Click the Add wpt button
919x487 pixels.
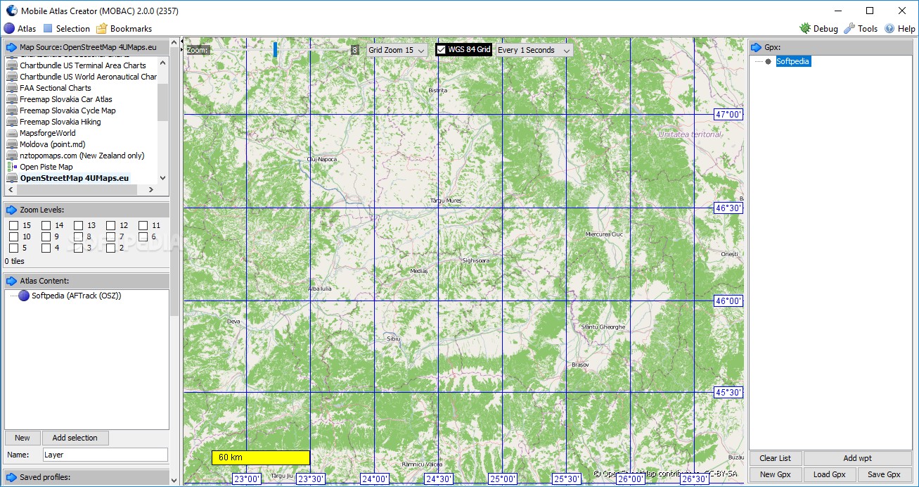(x=858, y=458)
